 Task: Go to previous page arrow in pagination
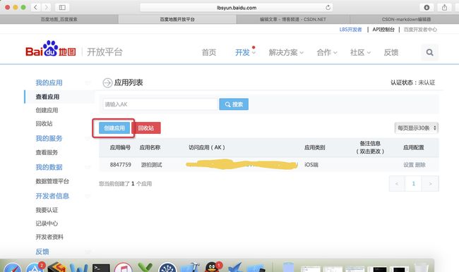(397, 184)
